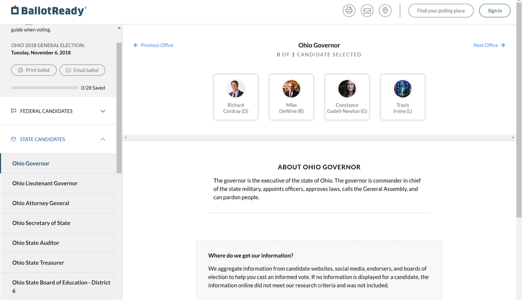
Task: Go to Next Office
Action: [x=488, y=45]
